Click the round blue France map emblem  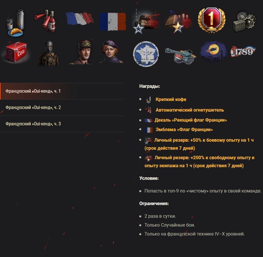[x=146, y=54]
